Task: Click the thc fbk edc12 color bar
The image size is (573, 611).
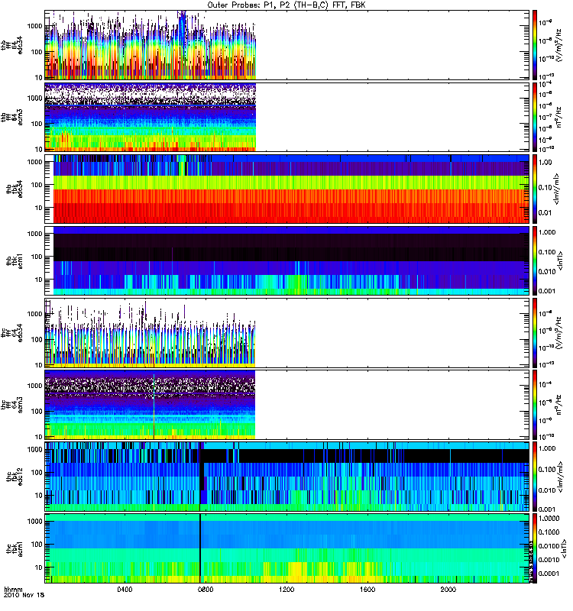Action: coord(535,477)
